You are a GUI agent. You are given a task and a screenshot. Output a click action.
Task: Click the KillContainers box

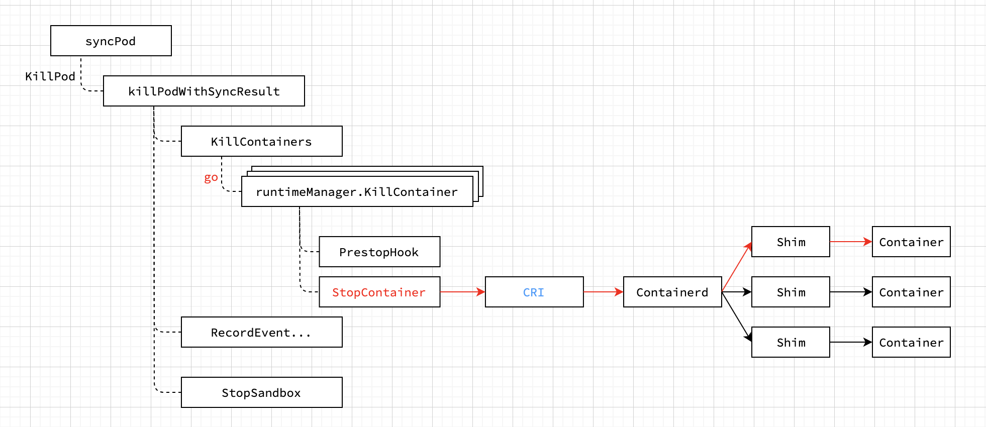point(261,141)
